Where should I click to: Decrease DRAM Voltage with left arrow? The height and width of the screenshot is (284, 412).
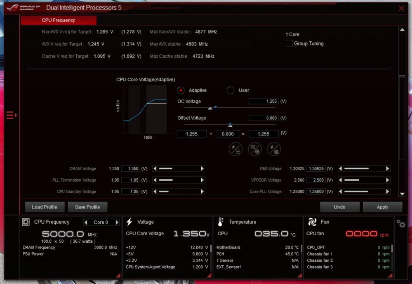[x=155, y=168]
